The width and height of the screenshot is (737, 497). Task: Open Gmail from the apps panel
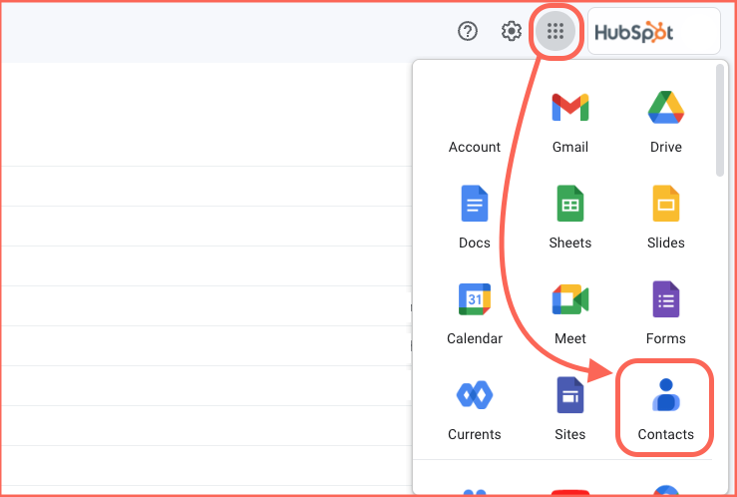click(569, 108)
